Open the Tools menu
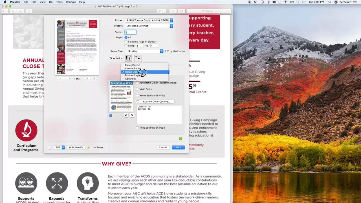The image size is (361, 203). click(x=59, y=2)
